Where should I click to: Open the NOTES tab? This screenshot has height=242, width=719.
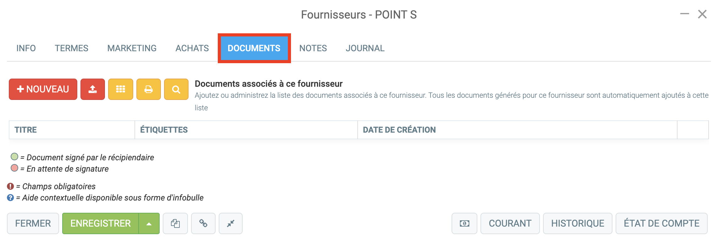click(x=313, y=48)
